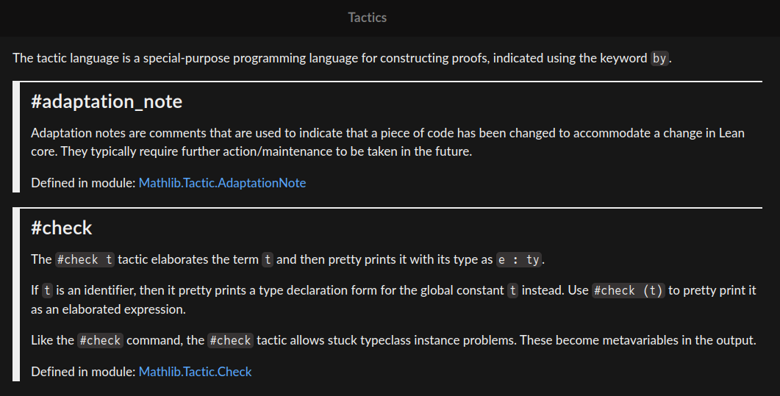780x396 pixels.
Task: Click the "e : ty" code snippet
Action: click(x=519, y=259)
